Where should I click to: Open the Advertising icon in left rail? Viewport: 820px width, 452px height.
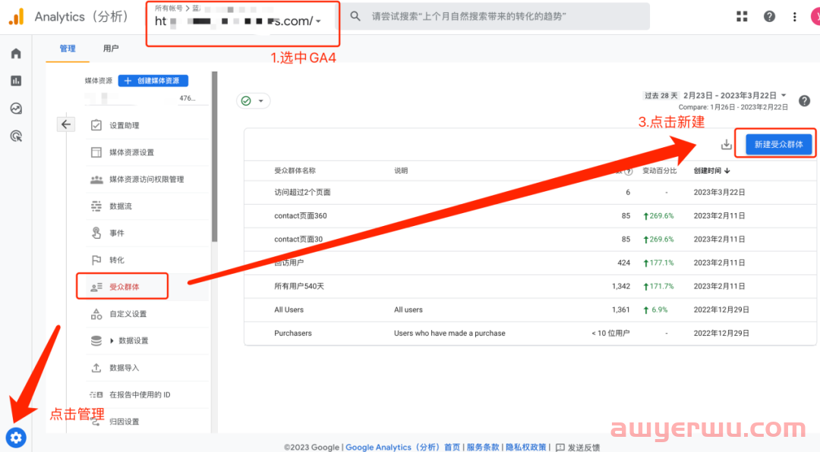(x=16, y=136)
